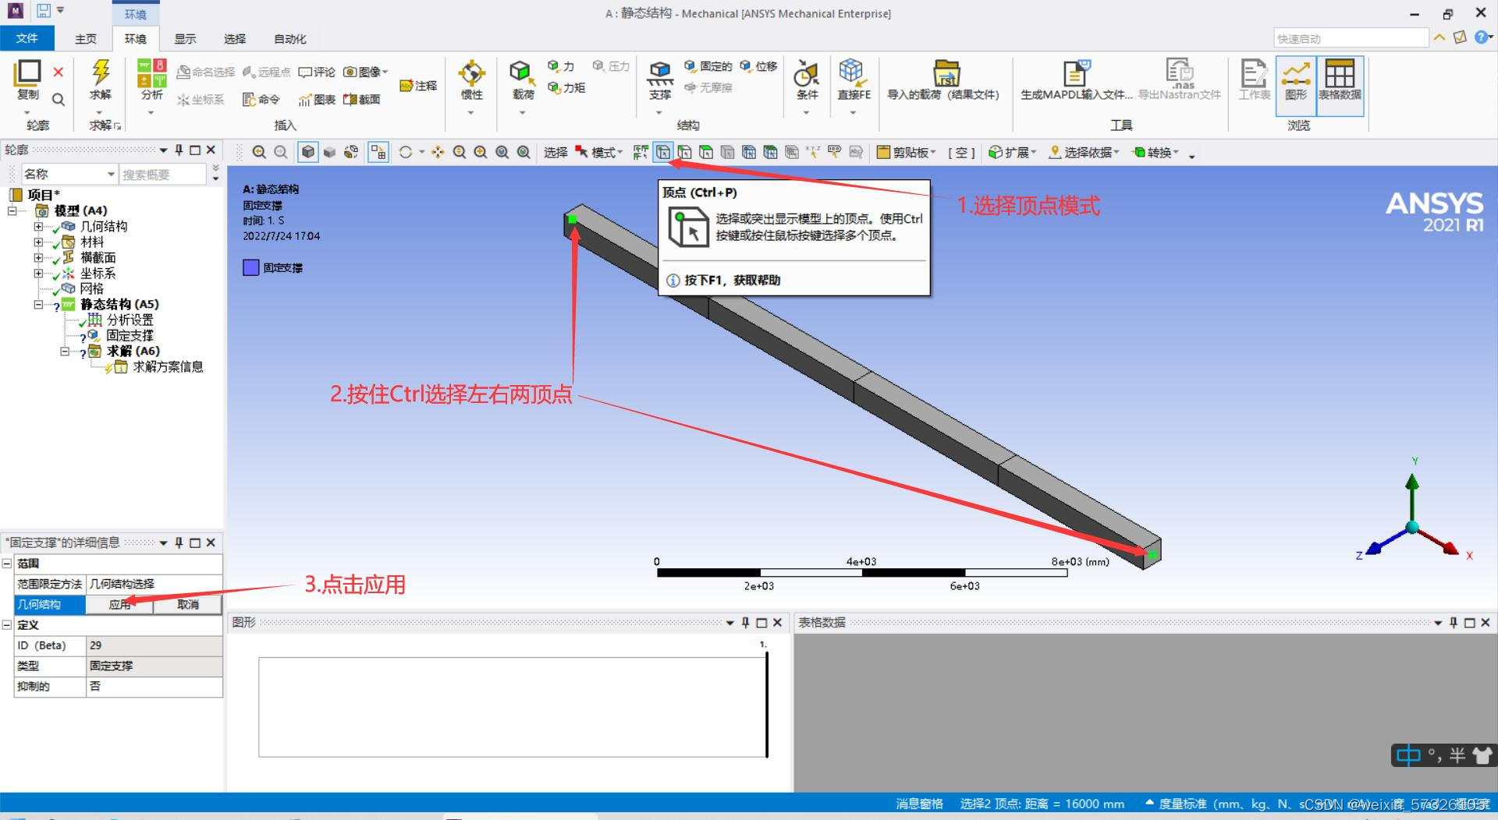Click the 取消 cancel button

(x=187, y=604)
